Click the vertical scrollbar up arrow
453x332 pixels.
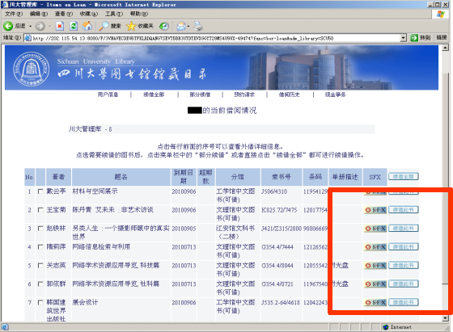[x=445, y=48]
